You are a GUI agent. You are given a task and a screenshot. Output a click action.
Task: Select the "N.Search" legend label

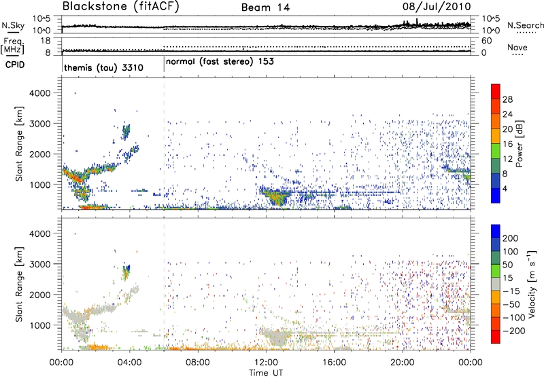point(525,25)
